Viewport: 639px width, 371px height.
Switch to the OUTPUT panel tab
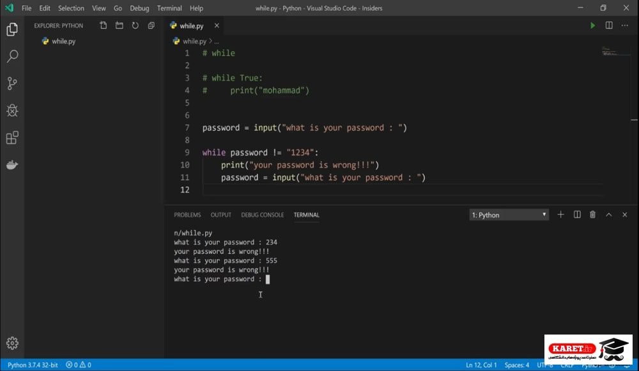coord(221,215)
